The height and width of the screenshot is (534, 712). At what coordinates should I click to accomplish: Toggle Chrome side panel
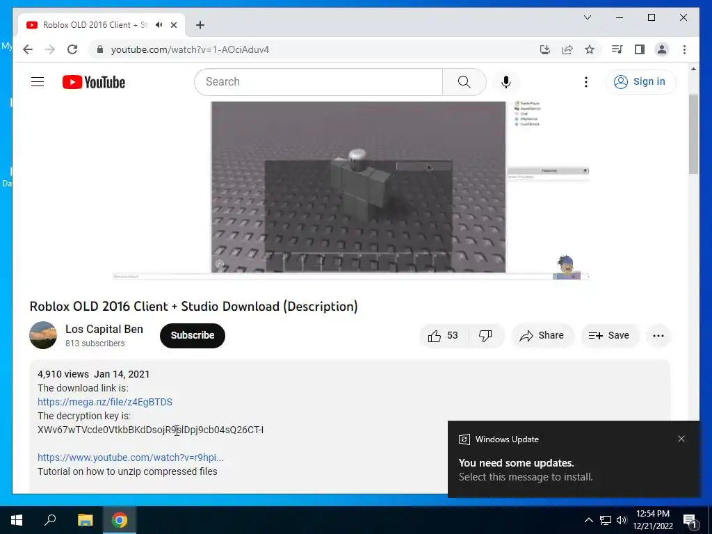click(x=640, y=49)
